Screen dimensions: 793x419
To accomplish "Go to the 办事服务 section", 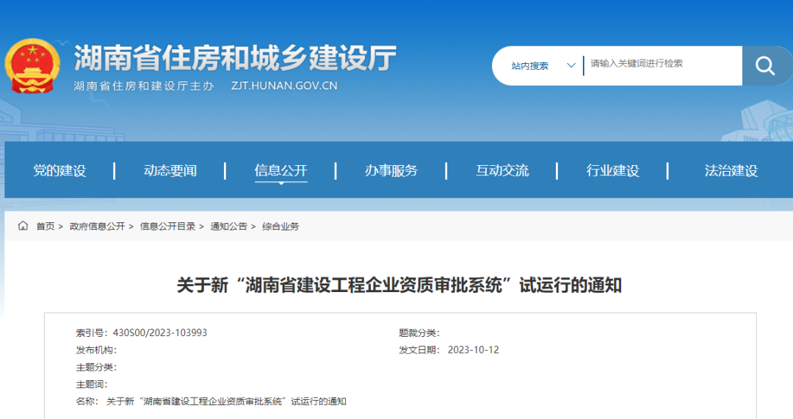I will [x=391, y=171].
